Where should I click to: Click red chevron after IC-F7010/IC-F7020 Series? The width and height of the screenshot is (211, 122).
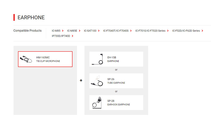168,31
